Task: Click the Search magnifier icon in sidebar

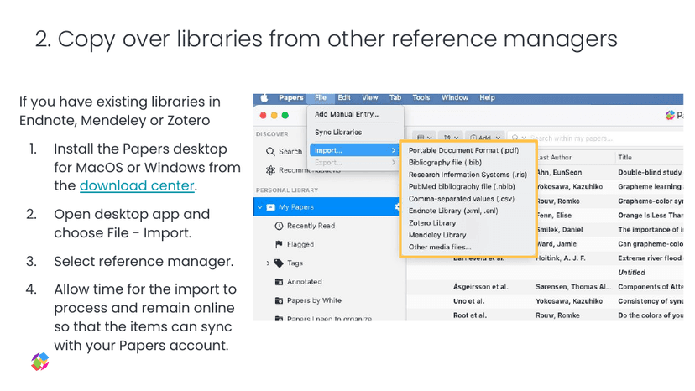Action: click(270, 152)
